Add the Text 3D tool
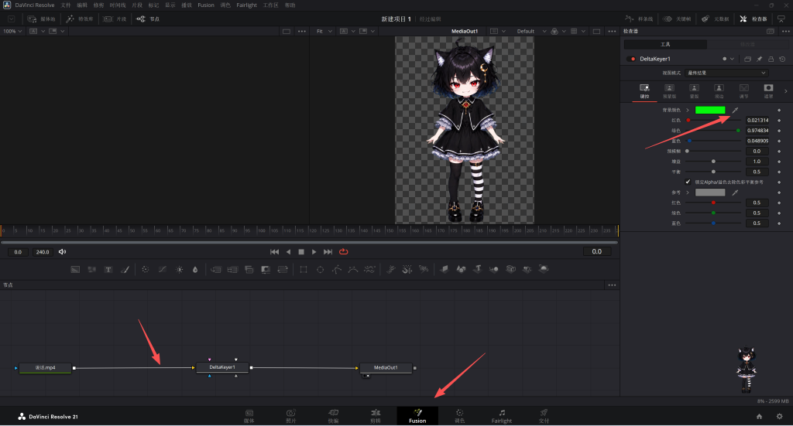 tap(477, 269)
